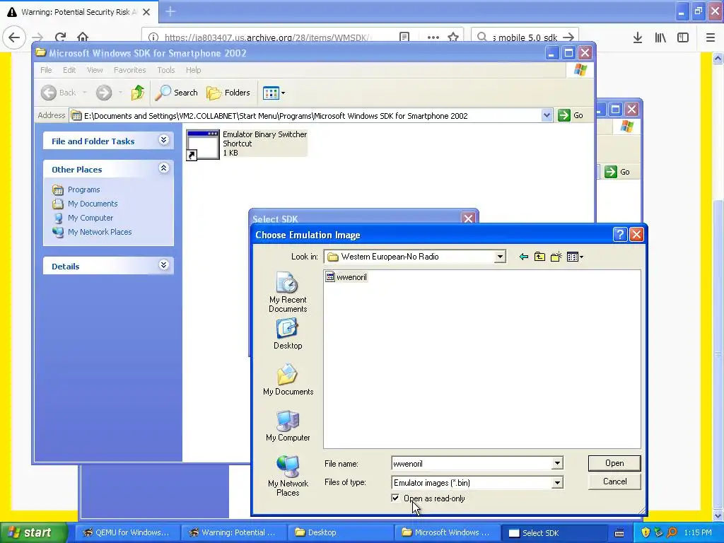Image resolution: width=724 pixels, height=543 pixels.
Task: Open the Favorites menu in Explorer
Action: (130, 70)
